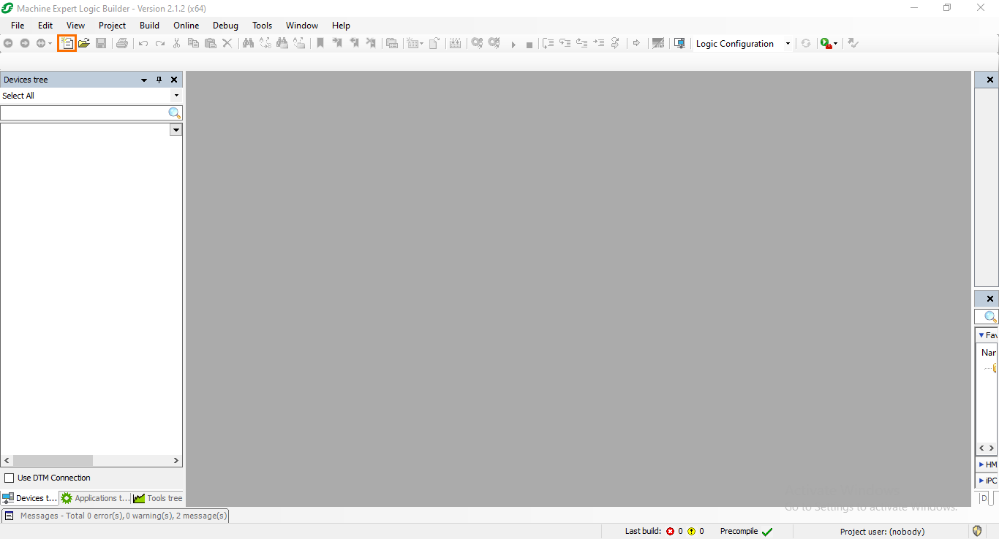Click the Step Out icon
Screen dimensions: 999x539
coord(581,43)
